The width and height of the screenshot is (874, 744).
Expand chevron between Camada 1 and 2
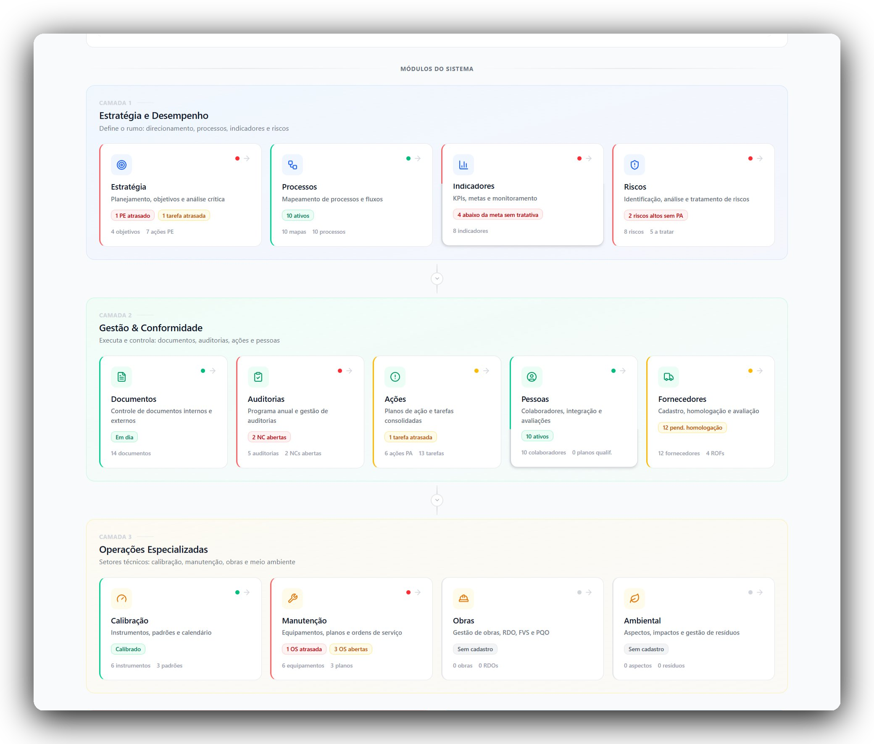click(437, 279)
